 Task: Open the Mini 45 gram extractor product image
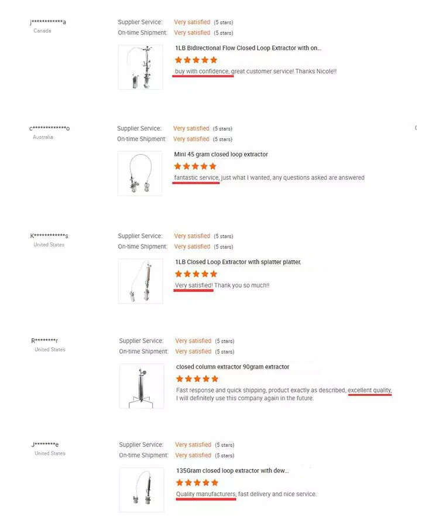tap(139, 173)
